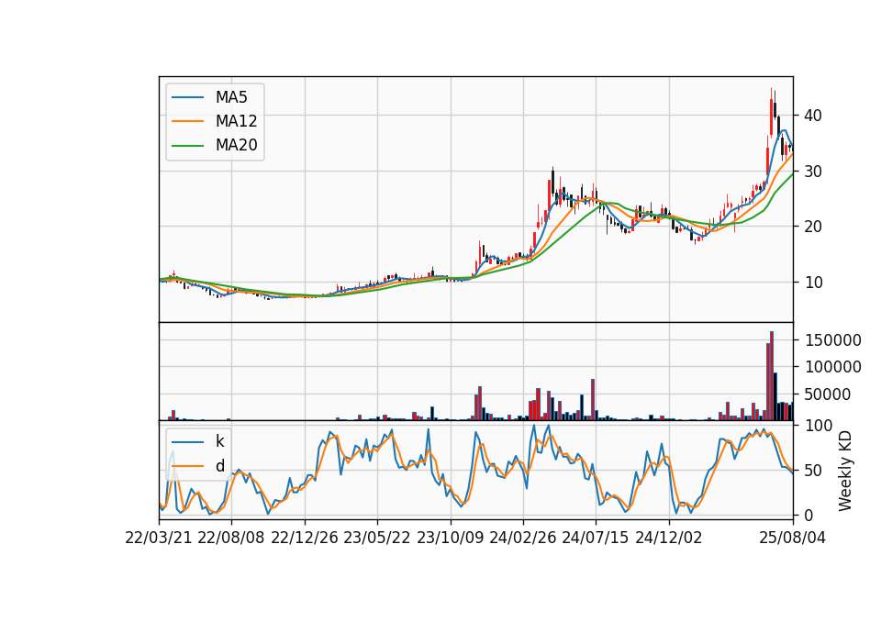Click the 23/10/09 date tick label
Viewport: 881px width, 633px height.
pyautogui.click(x=450, y=538)
